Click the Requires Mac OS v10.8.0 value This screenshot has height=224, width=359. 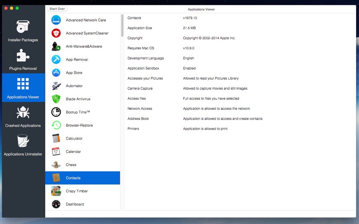tap(189, 48)
